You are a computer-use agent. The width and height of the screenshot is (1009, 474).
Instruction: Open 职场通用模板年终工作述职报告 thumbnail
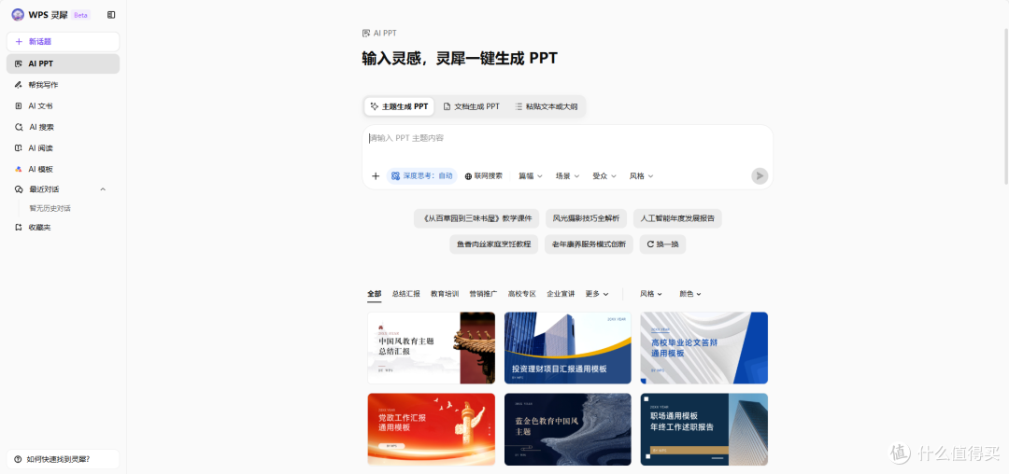(704, 429)
